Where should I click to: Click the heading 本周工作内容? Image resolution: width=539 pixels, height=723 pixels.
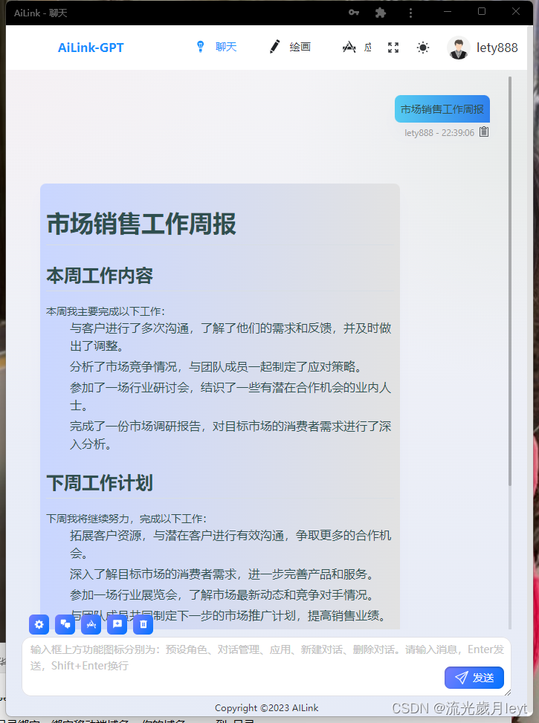click(x=100, y=276)
